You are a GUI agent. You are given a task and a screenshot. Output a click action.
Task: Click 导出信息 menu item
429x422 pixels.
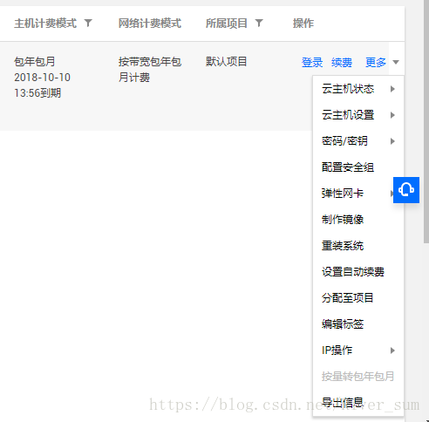358,403
